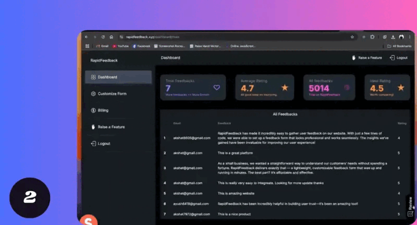Open site information icon left of the URL
The height and width of the screenshot is (225, 417).
(x=121, y=37)
